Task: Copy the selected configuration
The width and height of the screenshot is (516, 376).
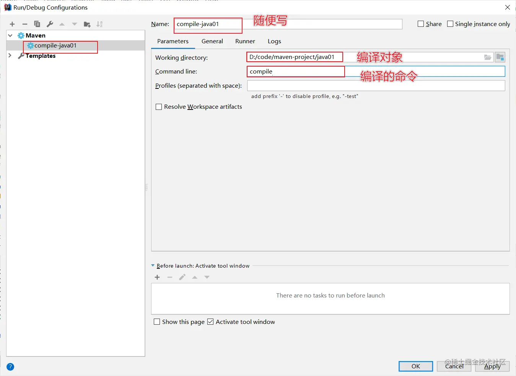Action: pyautogui.click(x=37, y=24)
